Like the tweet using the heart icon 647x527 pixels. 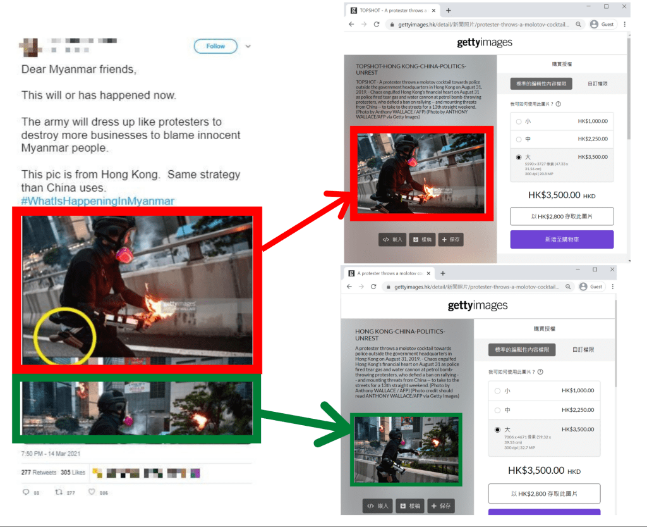click(92, 492)
